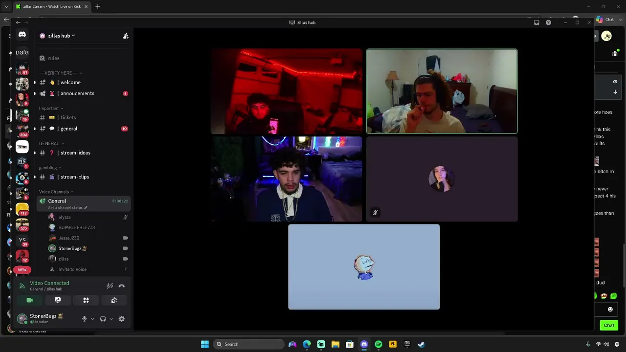
Task: Click Video Connected status text
Action: pyautogui.click(x=49, y=283)
